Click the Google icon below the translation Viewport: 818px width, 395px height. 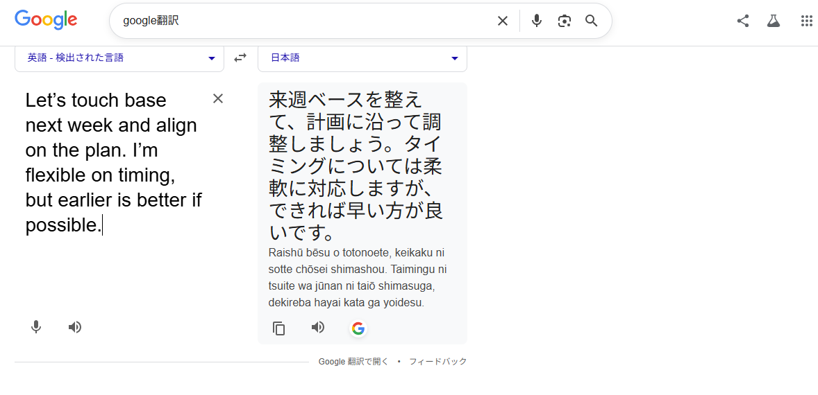[358, 328]
